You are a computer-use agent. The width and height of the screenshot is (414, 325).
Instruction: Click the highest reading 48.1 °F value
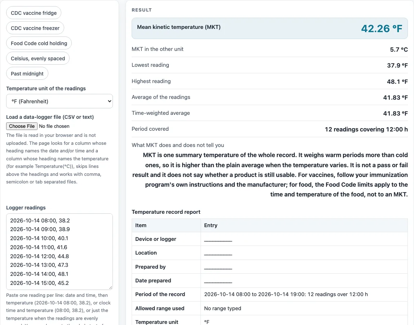pos(397,82)
